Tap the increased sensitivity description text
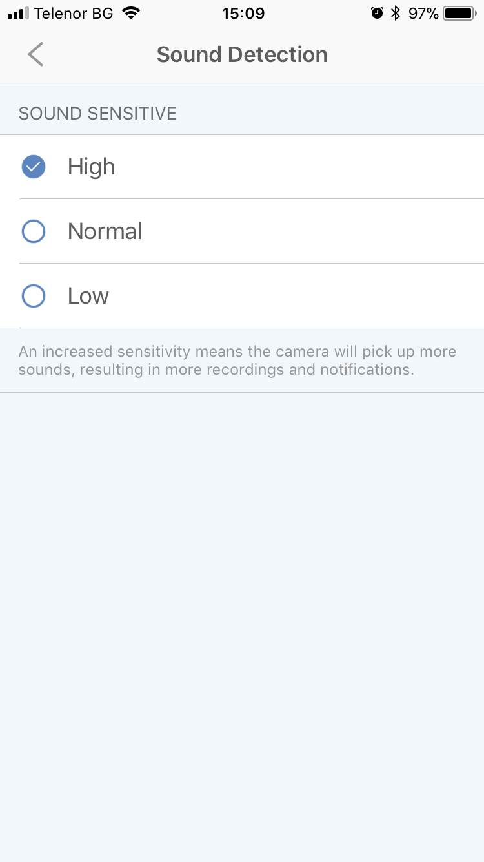The image size is (484, 862). point(237,361)
